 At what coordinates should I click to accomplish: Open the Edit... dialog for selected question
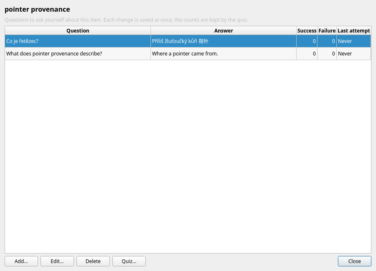pyautogui.click(x=57, y=261)
